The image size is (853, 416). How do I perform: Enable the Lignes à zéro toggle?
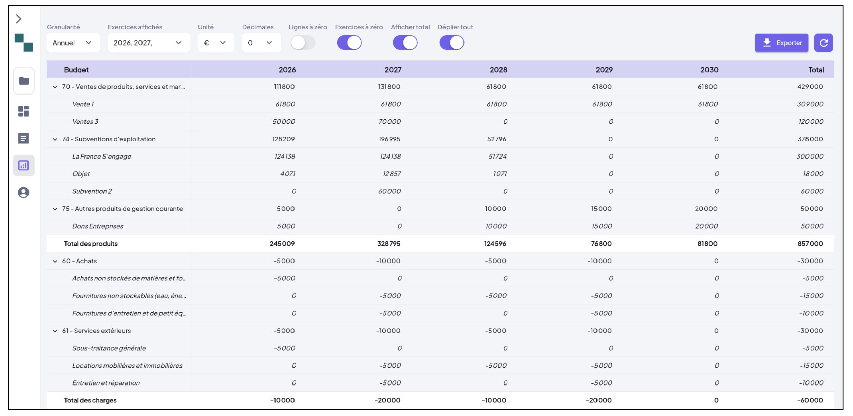pos(303,42)
